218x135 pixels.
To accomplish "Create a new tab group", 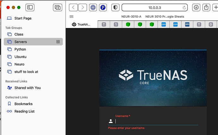I will tap(58, 7).
